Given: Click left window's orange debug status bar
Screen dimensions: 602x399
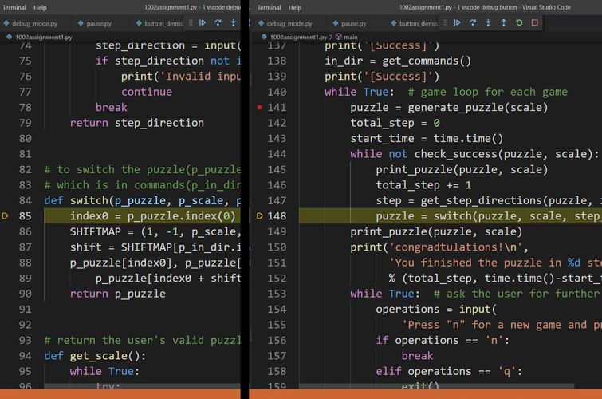Looking at the screenshot, I should (x=120, y=394).
